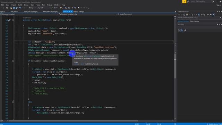Collapse the if block at line 69

[x=13, y=61]
